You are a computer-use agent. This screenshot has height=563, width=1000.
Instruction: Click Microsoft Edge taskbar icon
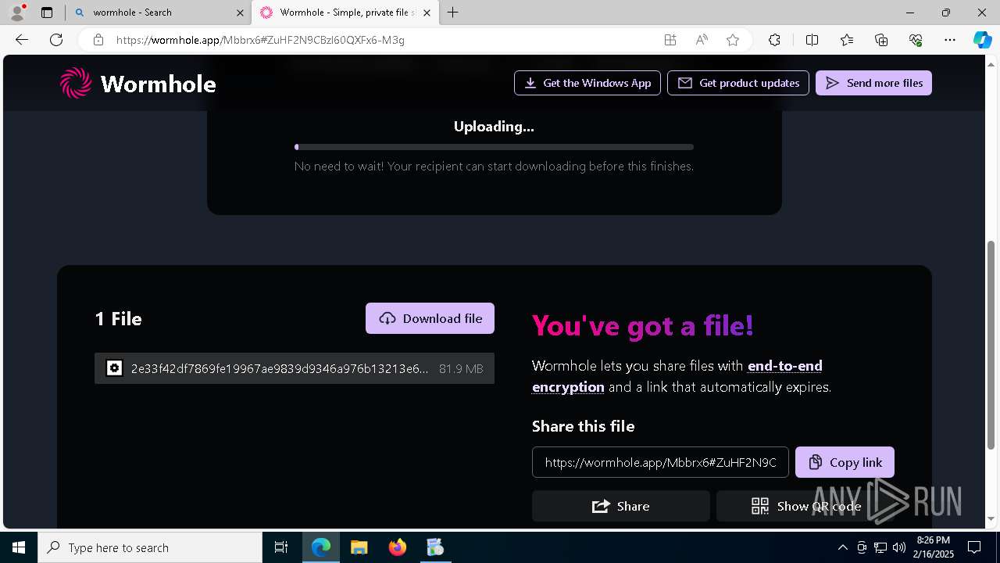(x=321, y=547)
